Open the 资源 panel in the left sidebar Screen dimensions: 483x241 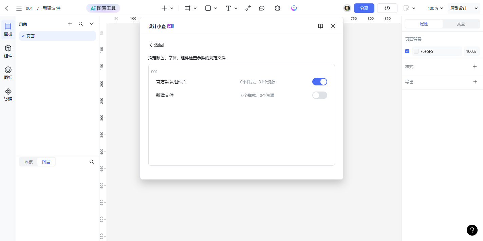point(8,94)
